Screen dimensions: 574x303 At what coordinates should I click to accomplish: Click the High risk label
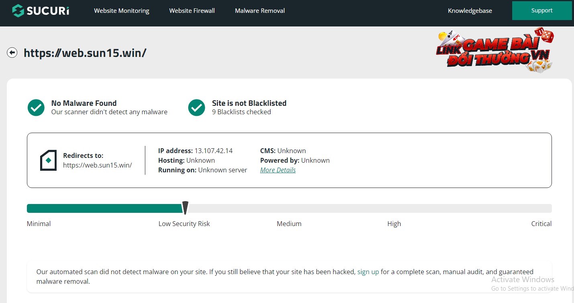(x=394, y=224)
